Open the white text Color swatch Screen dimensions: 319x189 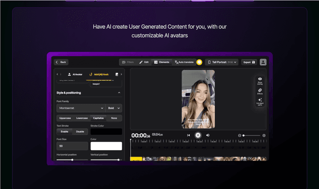106,146
